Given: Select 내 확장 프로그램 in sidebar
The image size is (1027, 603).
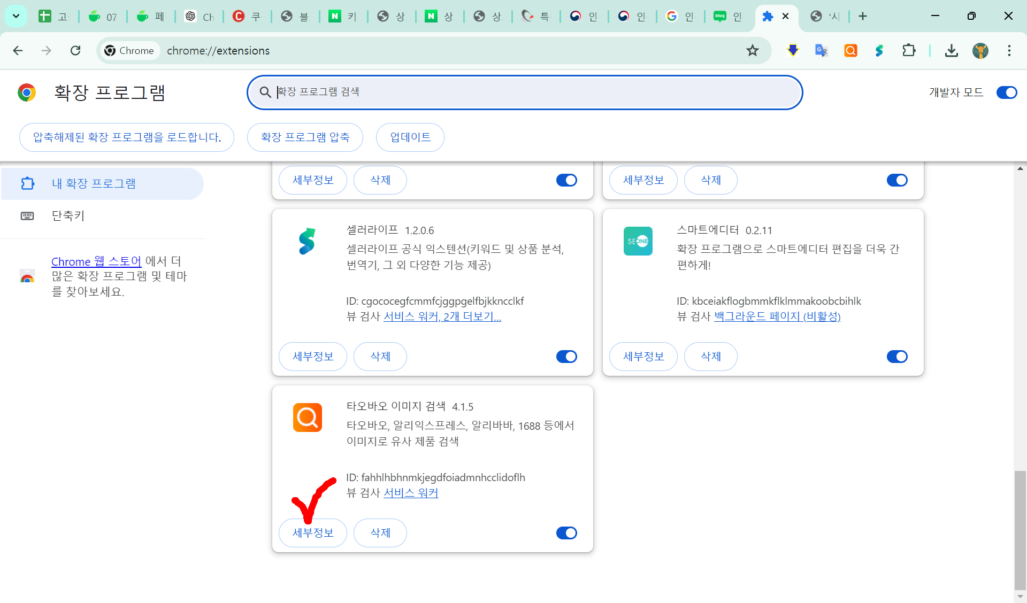Looking at the screenshot, I should pyautogui.click(x=94, y=183).
